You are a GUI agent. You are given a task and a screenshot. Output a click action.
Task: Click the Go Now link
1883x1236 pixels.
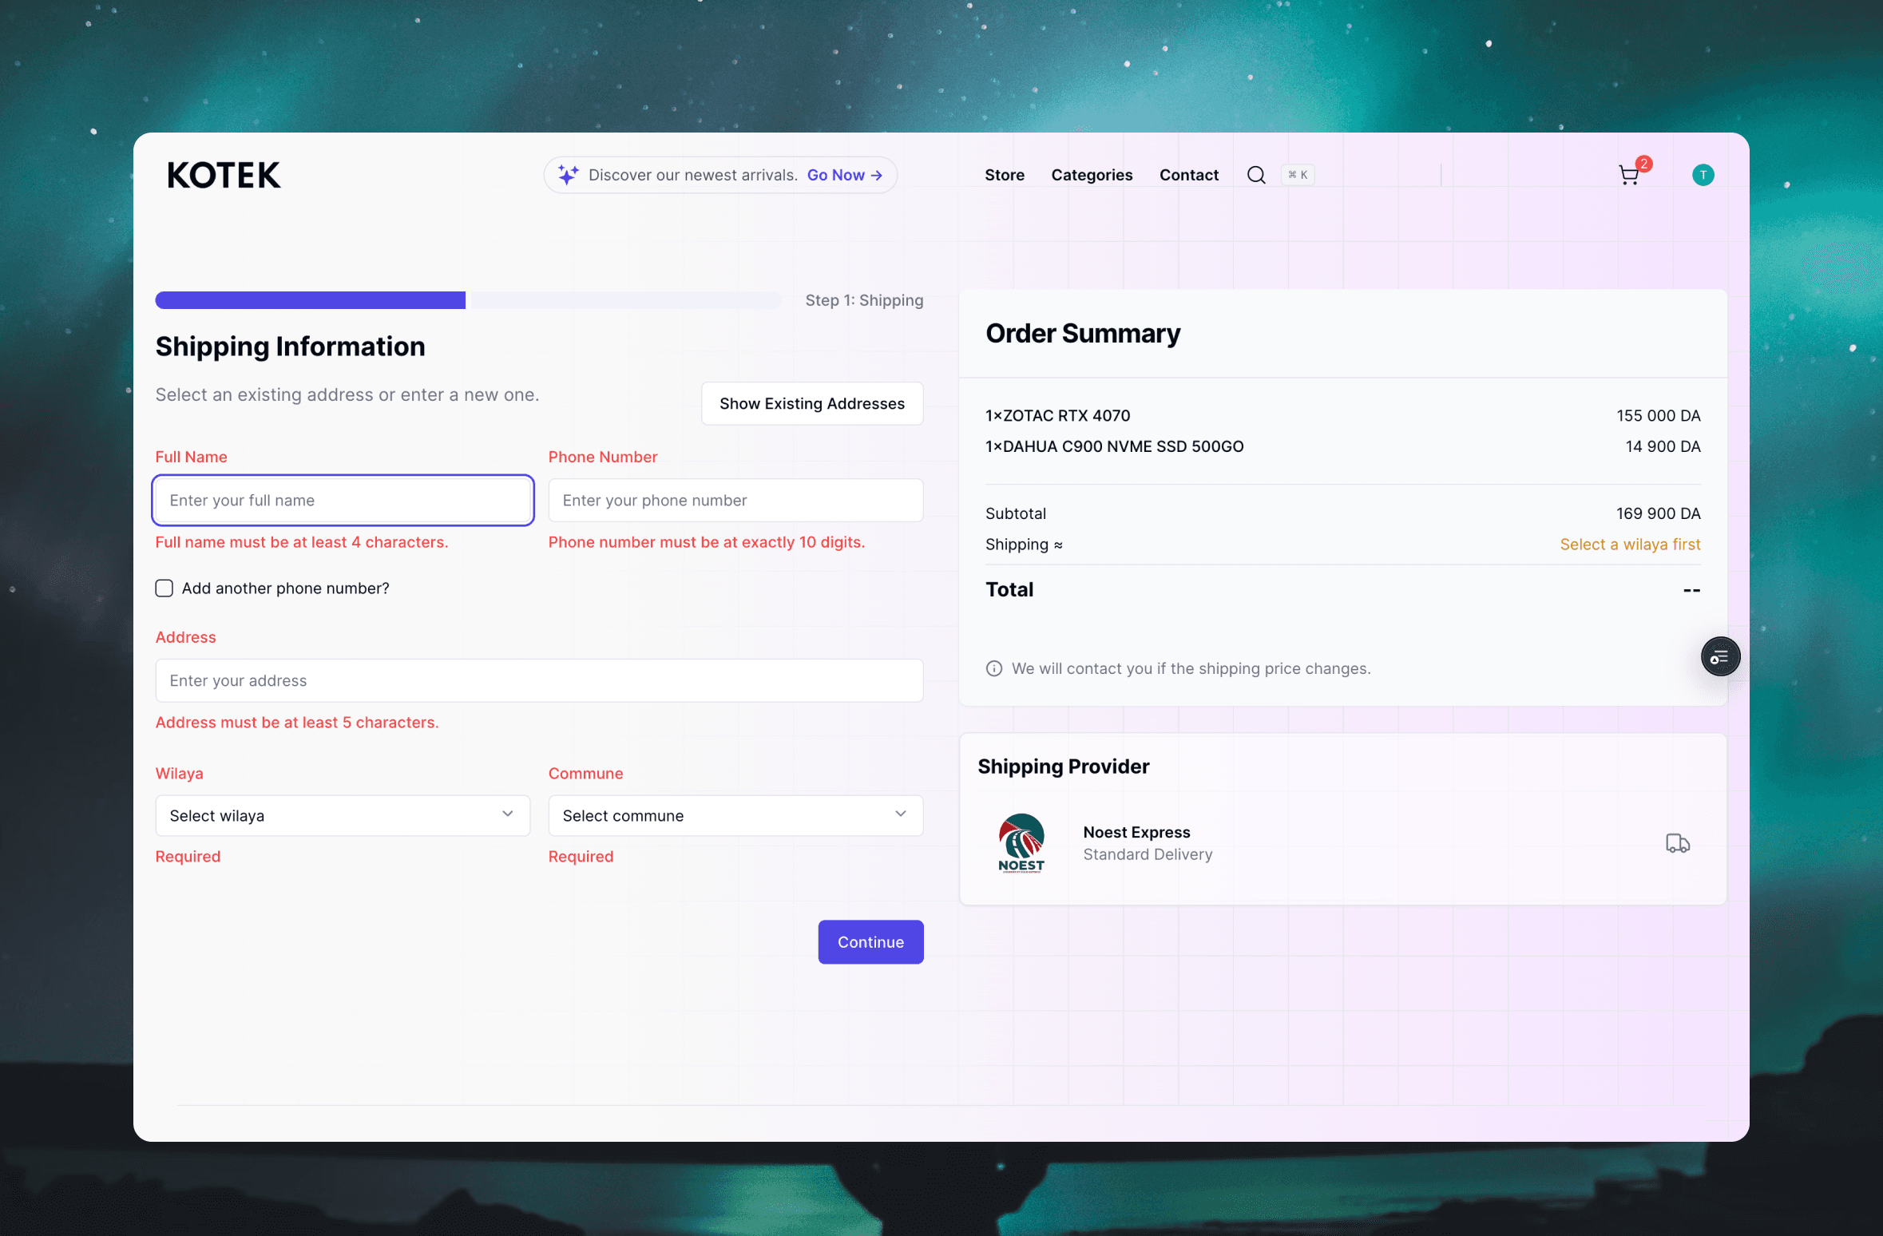pyautogui.click(x=844, y=175)
